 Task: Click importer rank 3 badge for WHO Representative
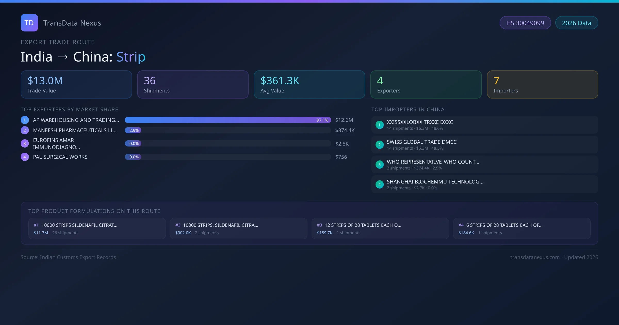379,165
